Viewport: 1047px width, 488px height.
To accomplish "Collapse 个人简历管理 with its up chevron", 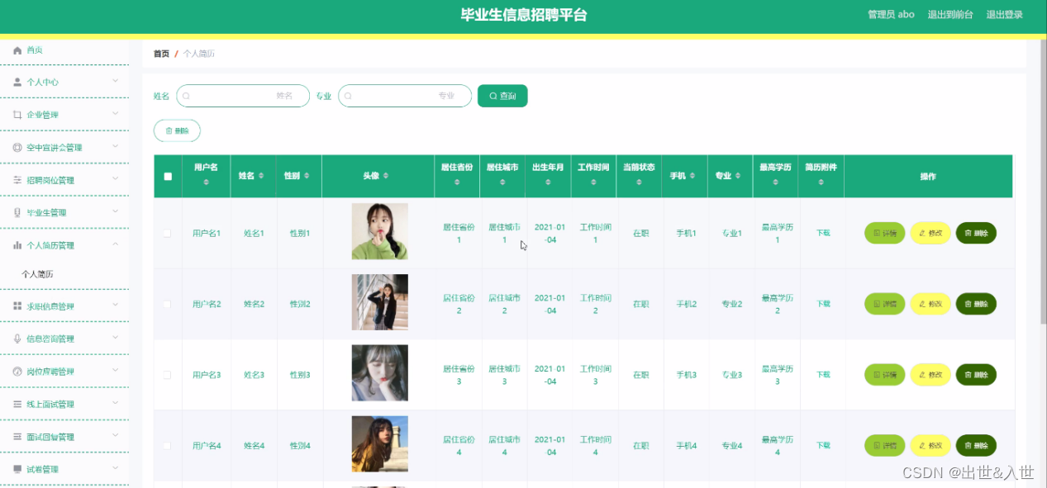I will [x=116, y=244].
